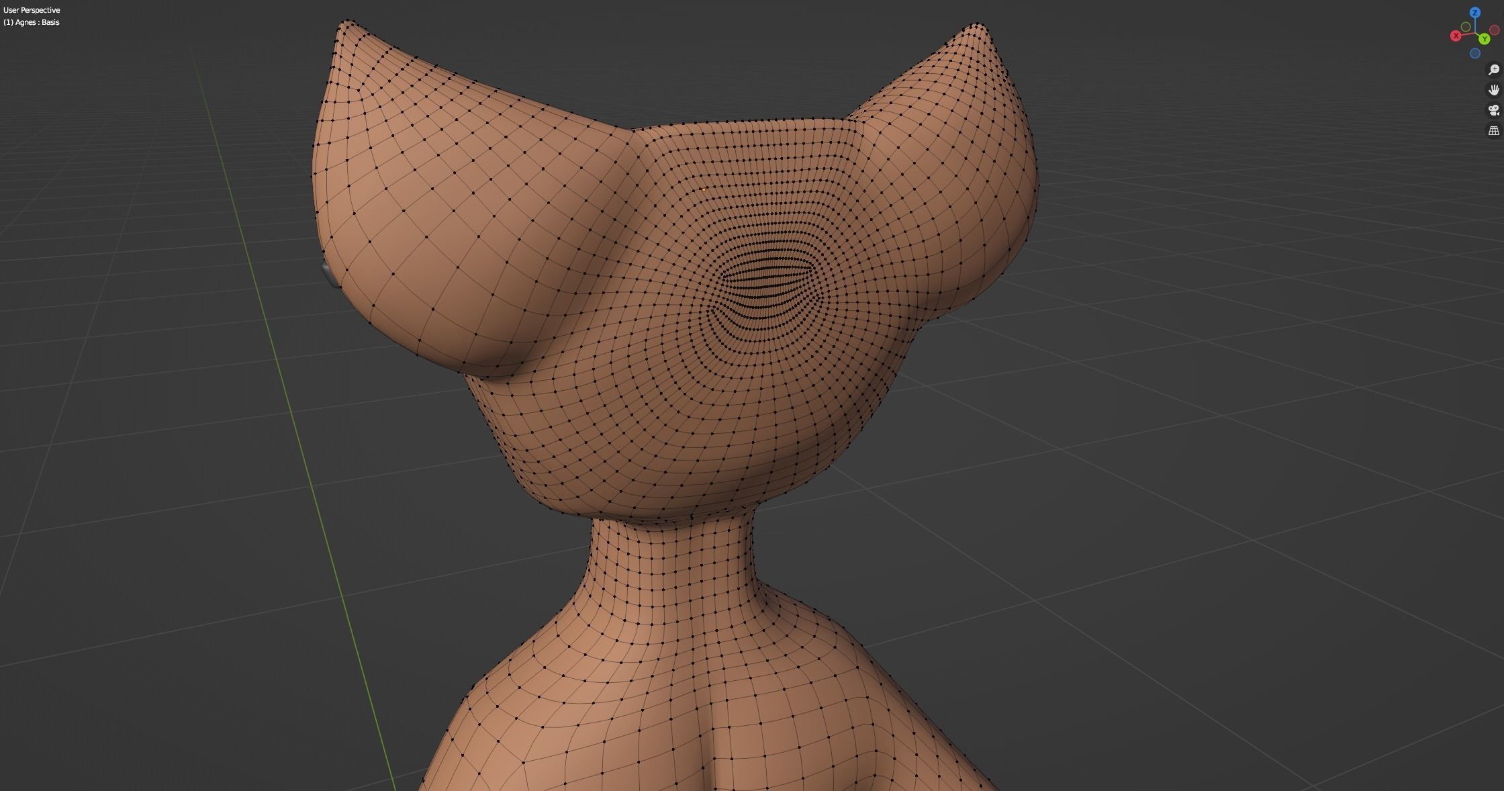Click the 'User Perspective' overlay text
Viewport: 1504px width, 791px height.
pyautogui.click(x=32, y=10)
